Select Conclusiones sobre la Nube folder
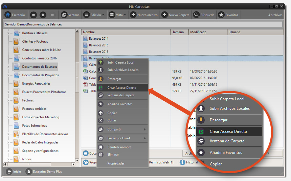 (41, 50)
